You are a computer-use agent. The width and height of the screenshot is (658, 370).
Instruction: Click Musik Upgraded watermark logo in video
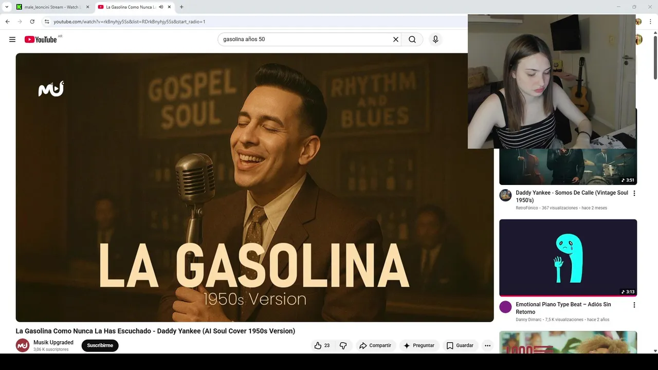(51, 89)
